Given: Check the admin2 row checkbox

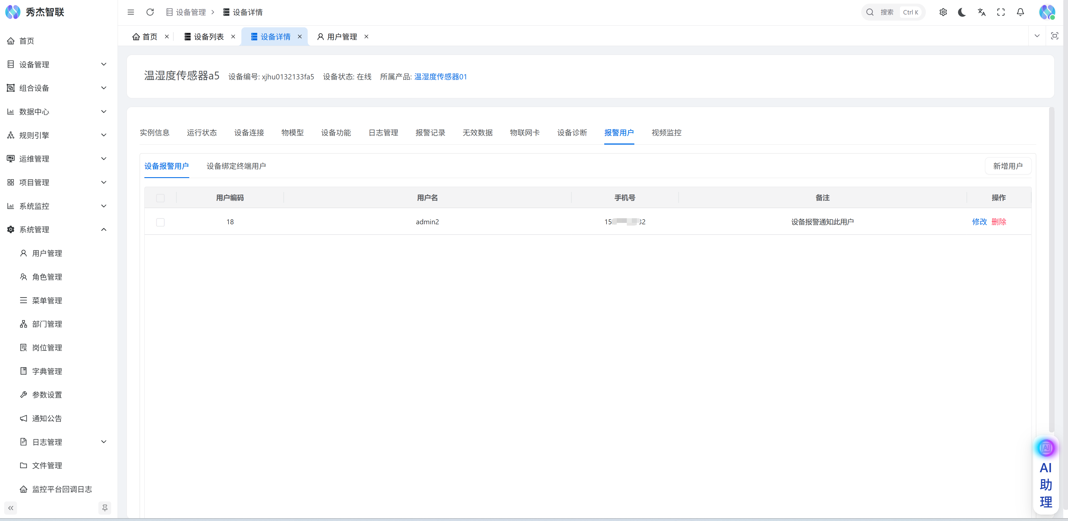Looking at the screenshot, I should [x=161, y=222].
